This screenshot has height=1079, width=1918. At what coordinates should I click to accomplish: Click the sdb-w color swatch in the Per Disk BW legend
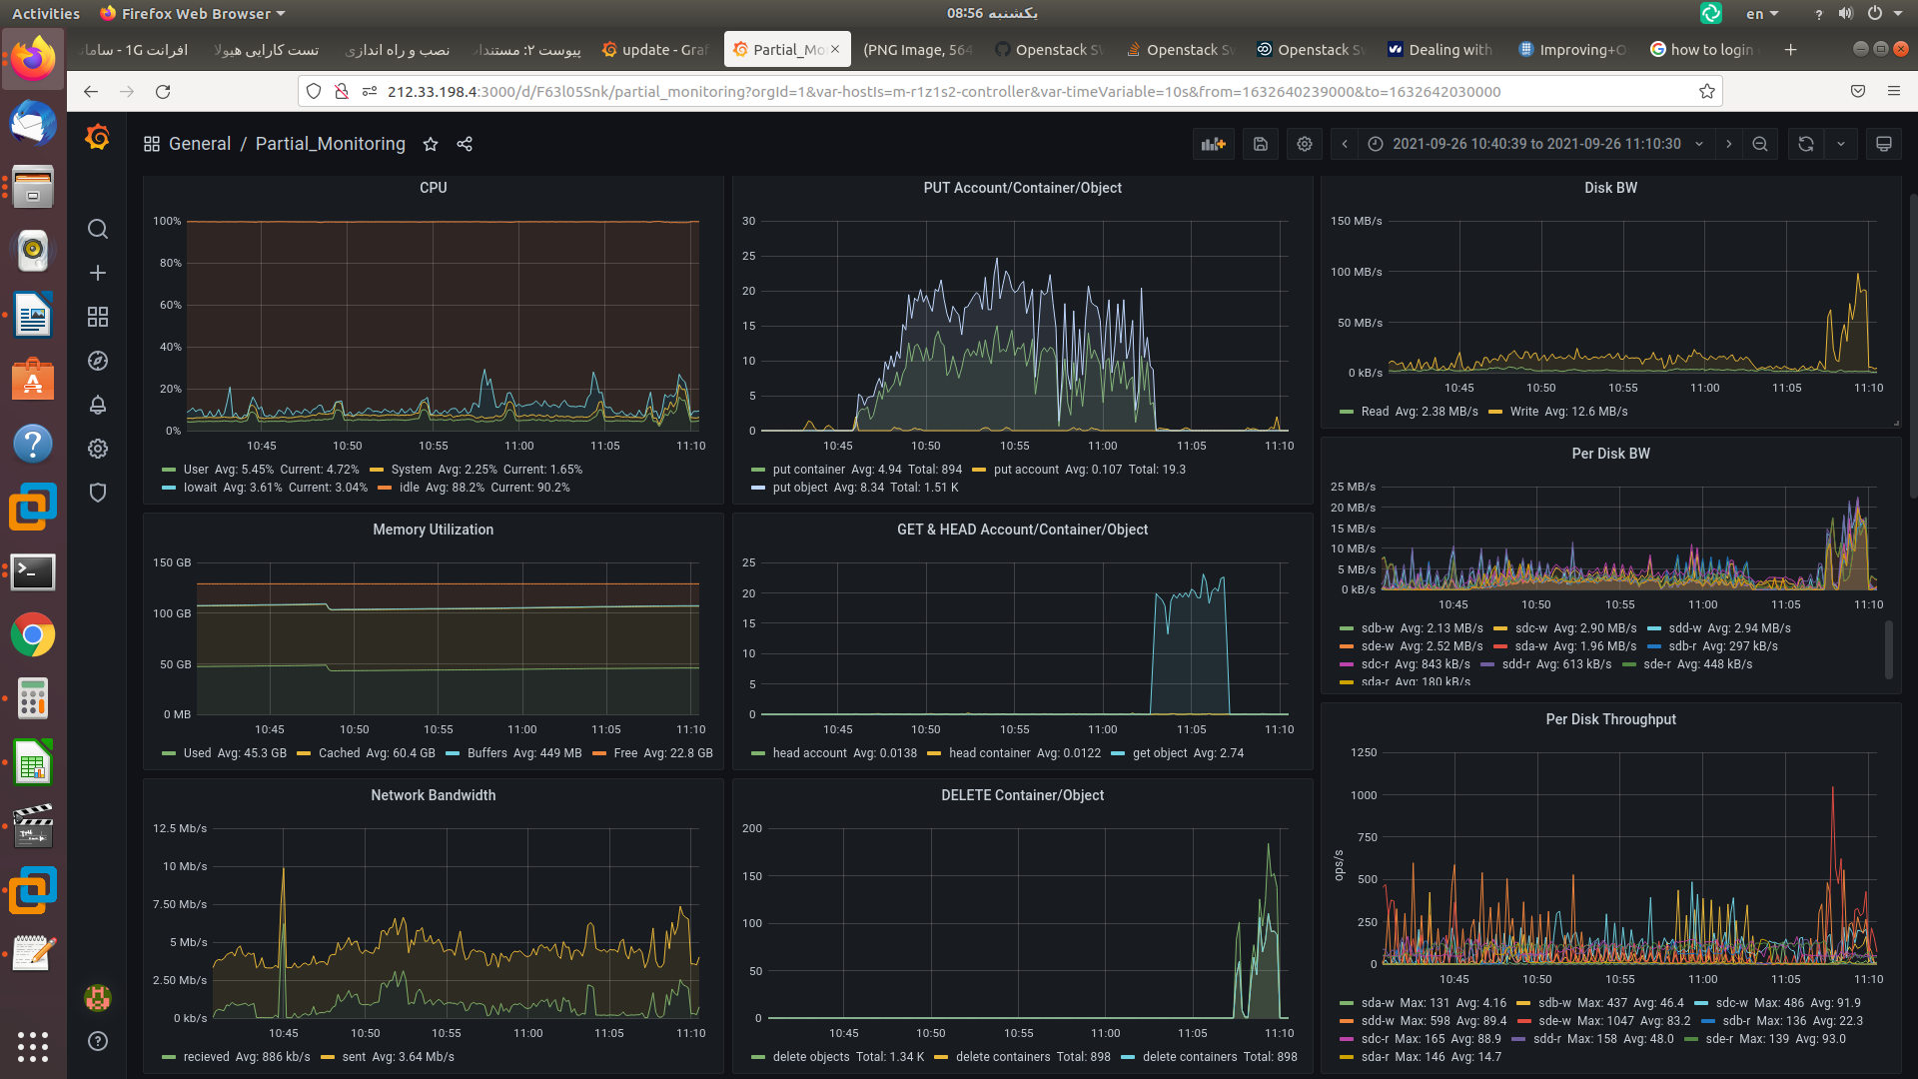click(x=1347, y=629)
